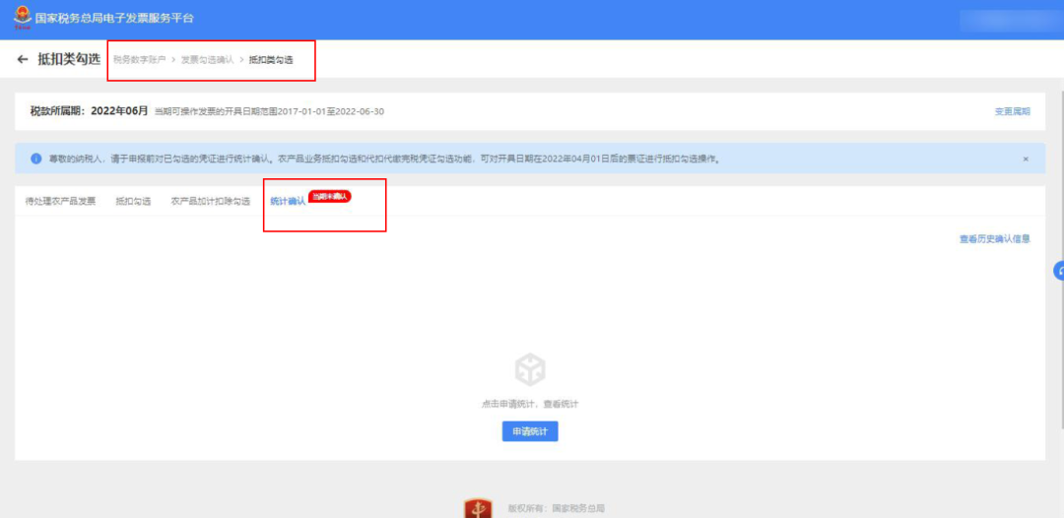Click the red 当期未确认 badge
The width and height of the screenshot is (1064, 518).
click(x=330, y=197)
